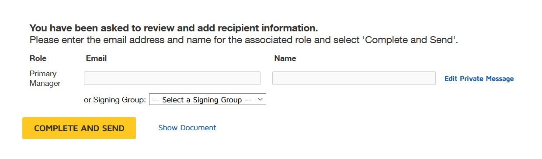Screen dimensions: 542x159
Task: View the document via Show Document
Action: tap(187, 128)
